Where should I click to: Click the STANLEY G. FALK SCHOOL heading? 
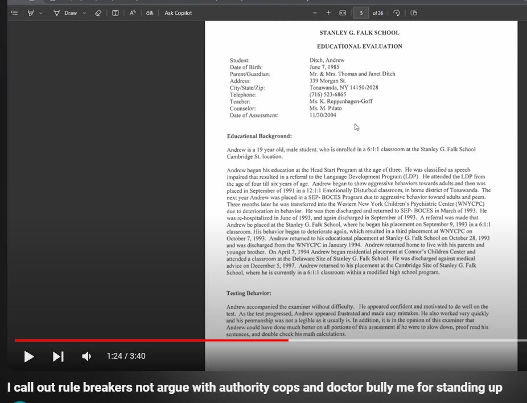(x=359, y=32)
